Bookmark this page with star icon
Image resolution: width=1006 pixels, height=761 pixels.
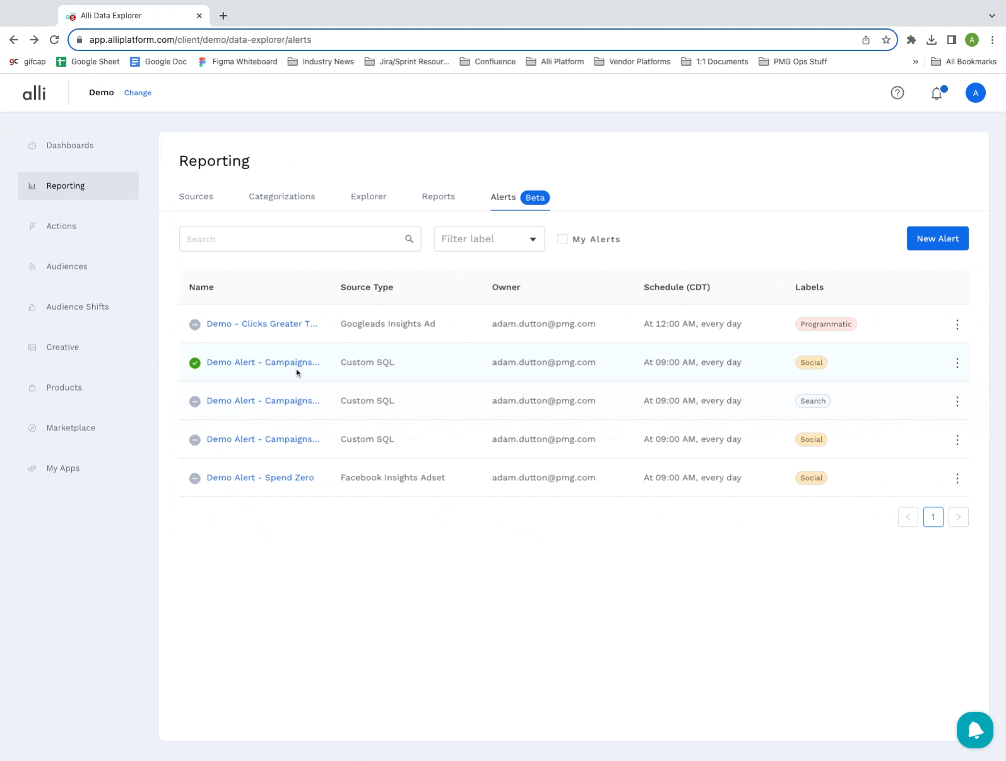[x=886, y=40]
